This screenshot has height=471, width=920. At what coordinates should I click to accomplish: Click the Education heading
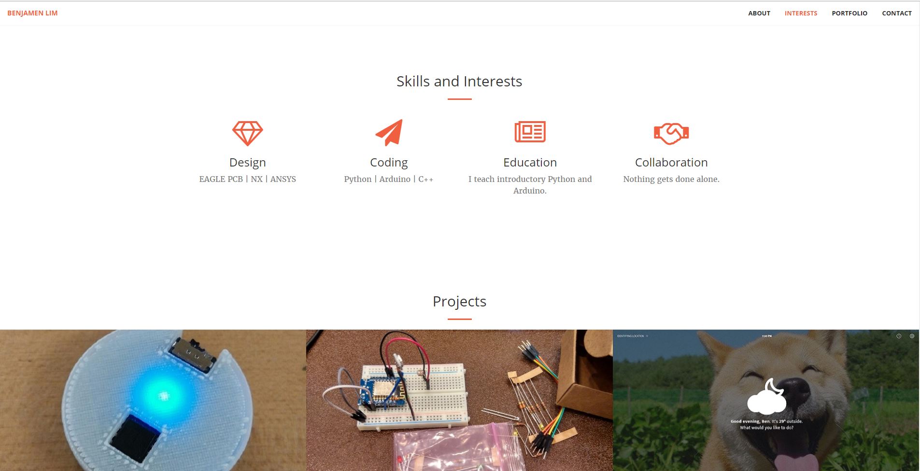click(530, 162)
